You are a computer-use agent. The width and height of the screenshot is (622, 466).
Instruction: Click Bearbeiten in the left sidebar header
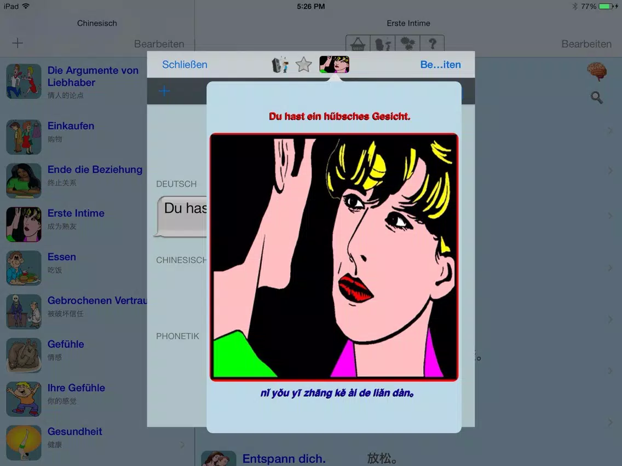[x=159, y=44]
